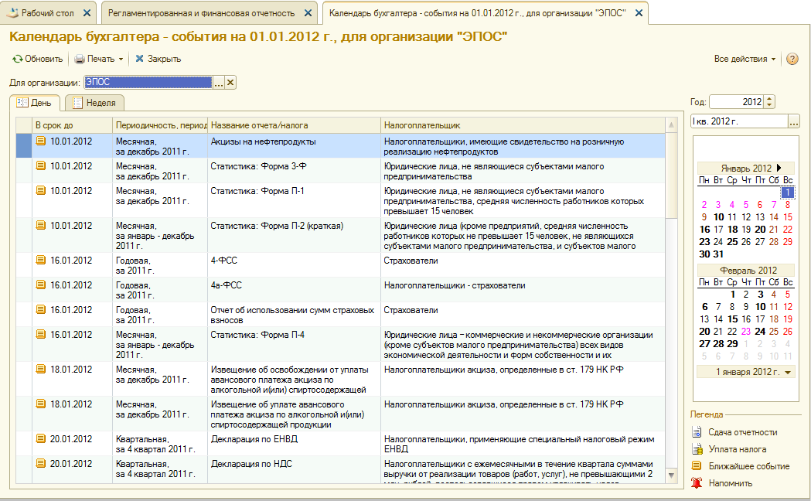
Task: Click the Печать printer icon
Action: click(80, 59)
